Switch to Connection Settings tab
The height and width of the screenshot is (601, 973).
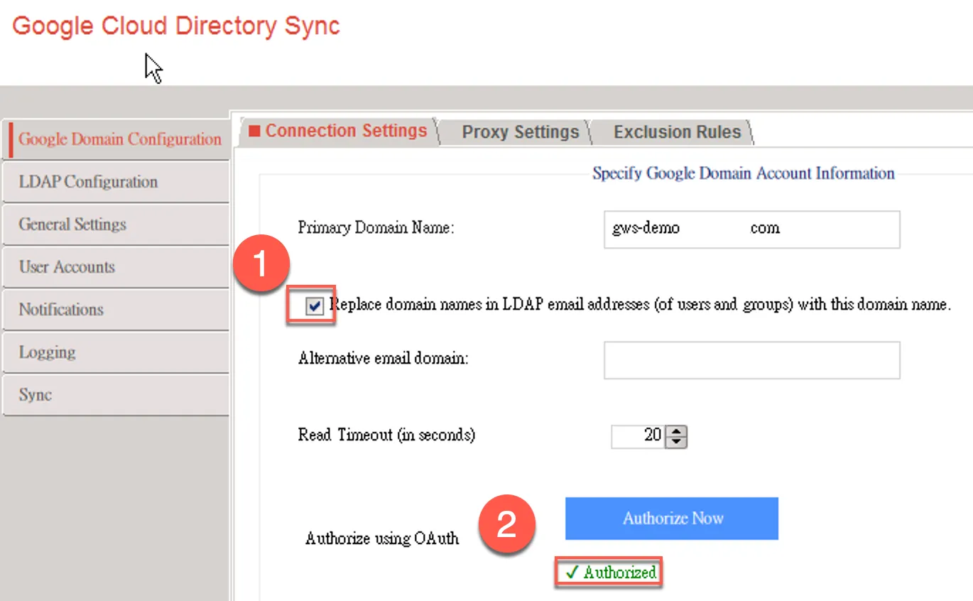[338, 131]
